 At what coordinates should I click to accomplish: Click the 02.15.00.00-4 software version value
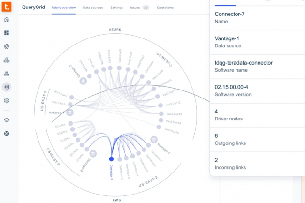click(231, 87)
